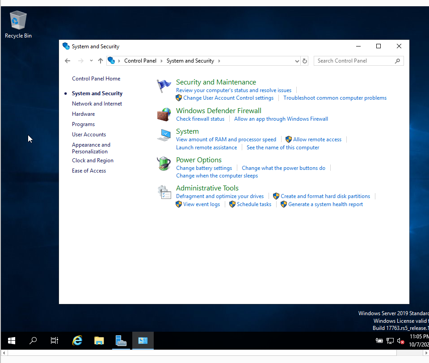Click Check firewall status link

coord(200,119)
